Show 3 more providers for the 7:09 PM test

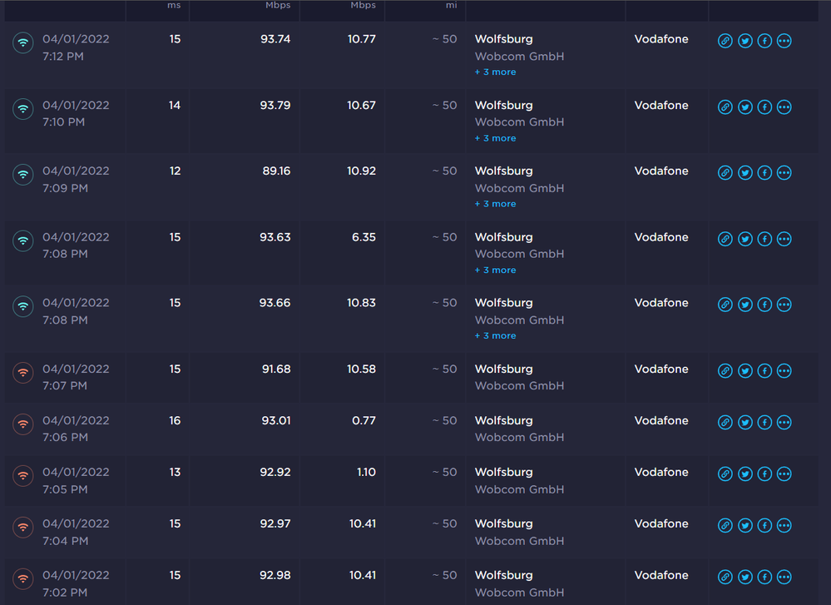[x=495, y=203]
